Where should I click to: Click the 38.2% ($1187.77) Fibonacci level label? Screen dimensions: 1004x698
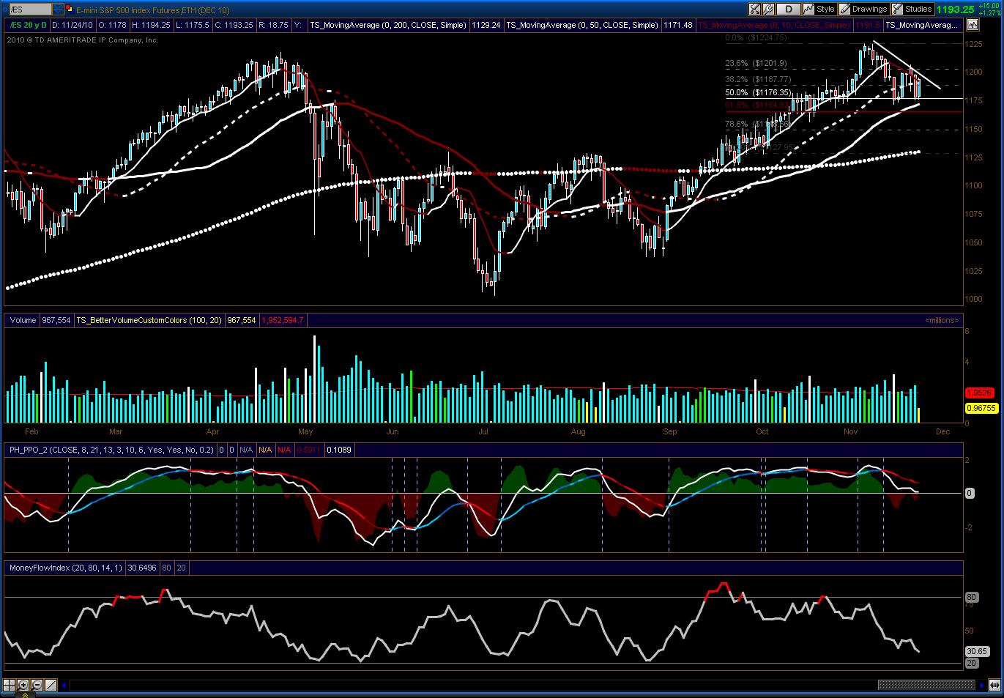click(758, 79)
